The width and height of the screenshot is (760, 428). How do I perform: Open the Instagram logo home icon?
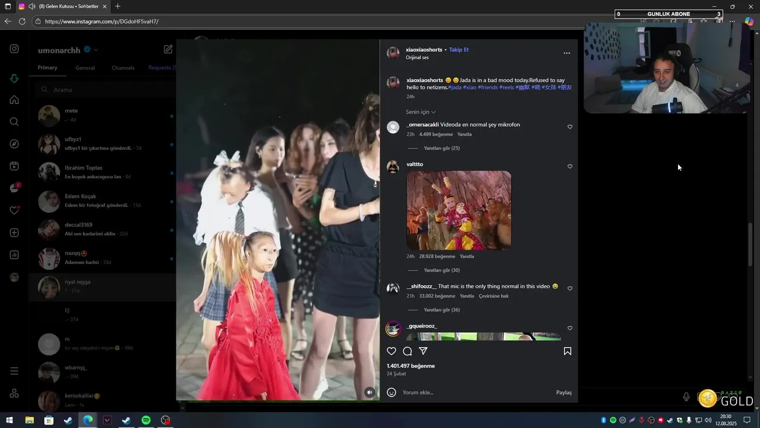coord(14,49)
